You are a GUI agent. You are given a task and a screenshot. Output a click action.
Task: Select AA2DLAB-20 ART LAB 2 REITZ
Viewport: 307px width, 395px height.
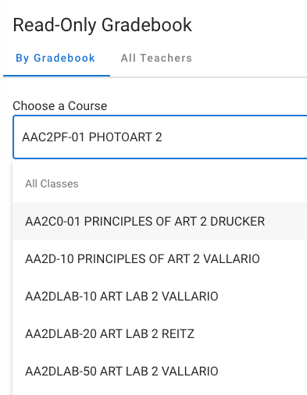tap(160, 333)
